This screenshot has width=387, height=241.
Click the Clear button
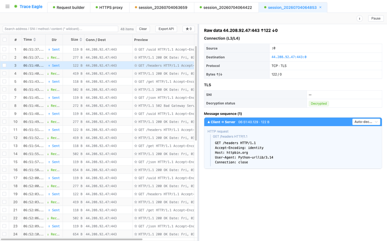[143, 29]
